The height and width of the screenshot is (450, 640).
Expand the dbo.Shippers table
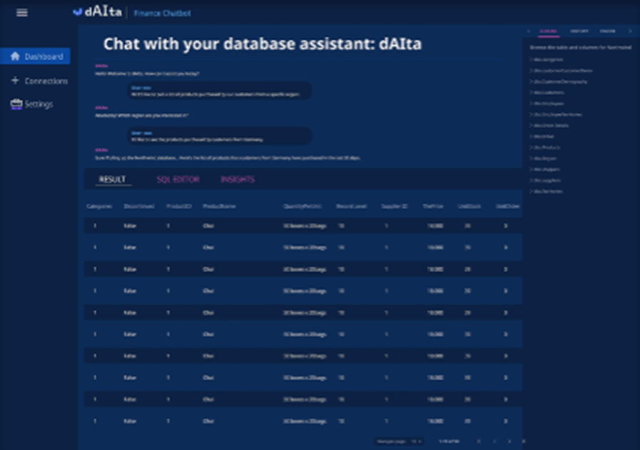click(544, 169)
